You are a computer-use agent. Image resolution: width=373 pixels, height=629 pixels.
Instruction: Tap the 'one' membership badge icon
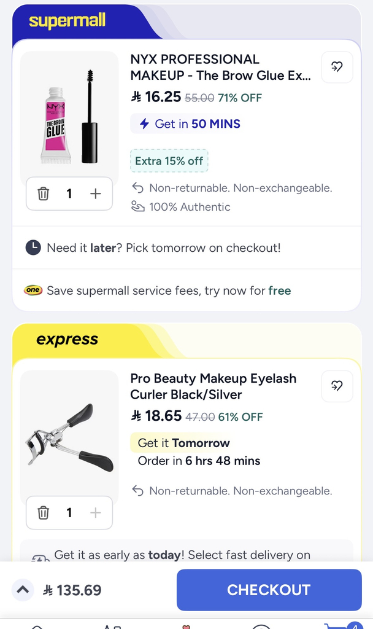pyautogui.click(x=33, y=291)
